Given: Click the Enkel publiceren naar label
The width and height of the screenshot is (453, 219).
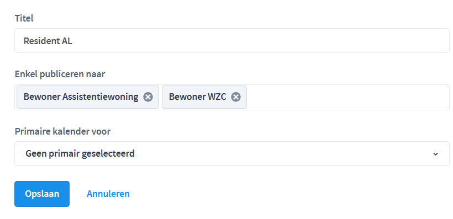Looking at the screenshot, I should (60, 74).
